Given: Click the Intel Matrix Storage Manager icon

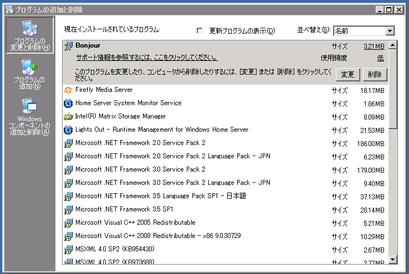Looking at the screenshot, I should [68, 117].
